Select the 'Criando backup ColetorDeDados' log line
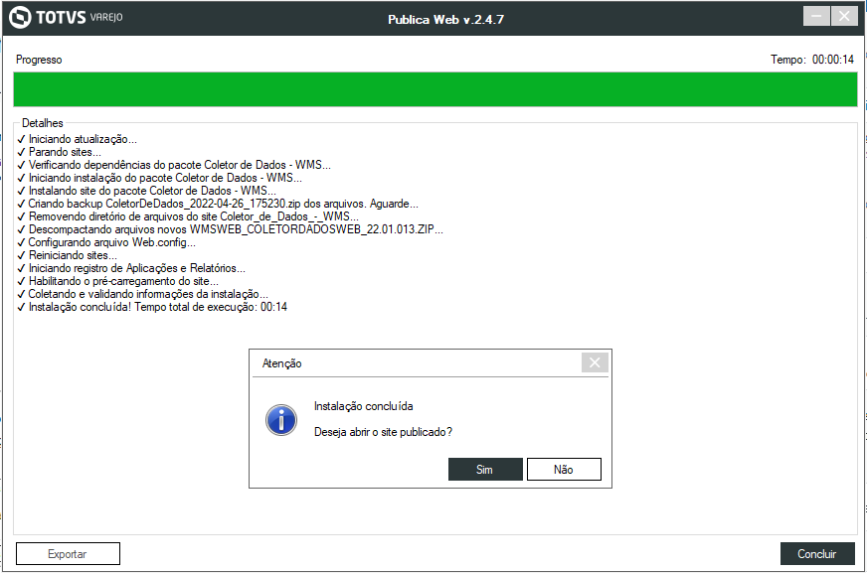867x573 pixels. coord(218,204)
